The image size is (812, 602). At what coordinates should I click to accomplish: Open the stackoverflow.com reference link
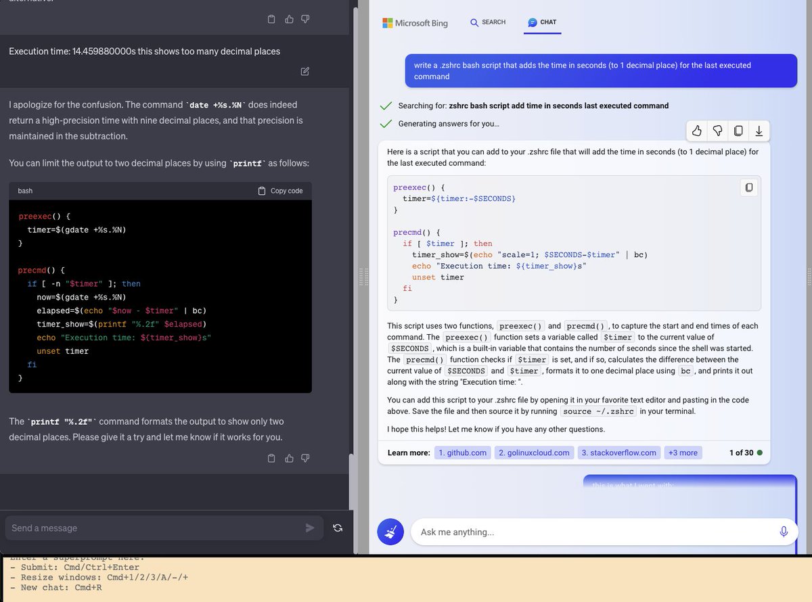tap(618, 453)
